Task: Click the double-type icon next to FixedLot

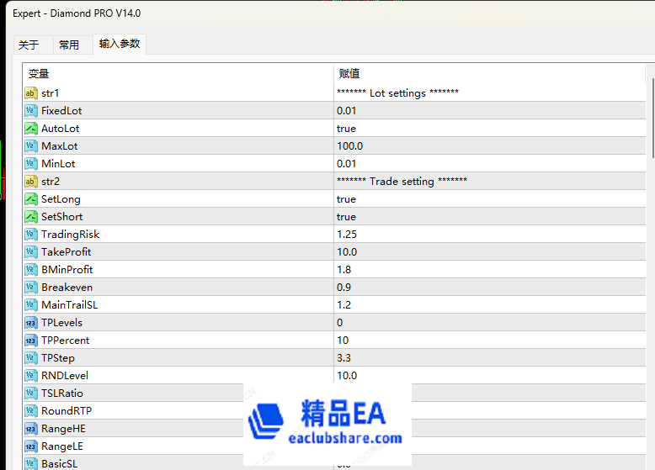Action: click(x=31, y=111)
